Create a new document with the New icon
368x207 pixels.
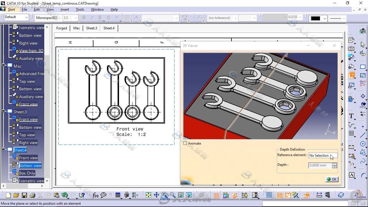pyautogui.click(x=8, y=195)
